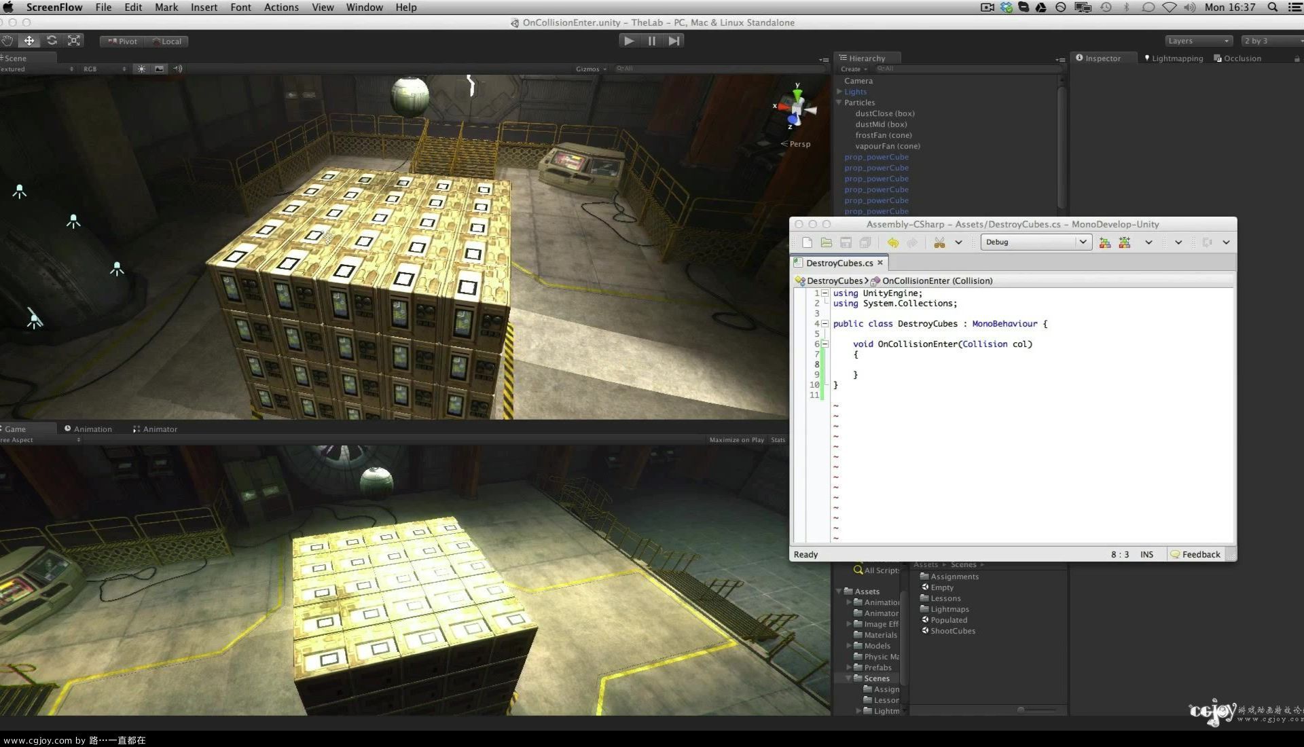Click the Feedback button in MonoDevelop status bar

1195,554
